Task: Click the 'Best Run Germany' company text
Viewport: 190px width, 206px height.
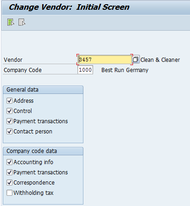Action: pyautogui.click(x=125, y=70)
